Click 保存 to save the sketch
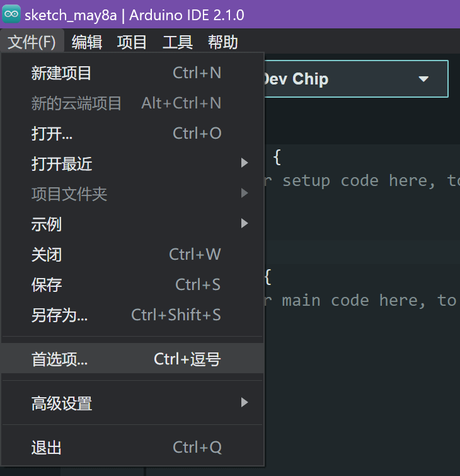The width and height of the screenshot is (460, 476). (47, 284)
